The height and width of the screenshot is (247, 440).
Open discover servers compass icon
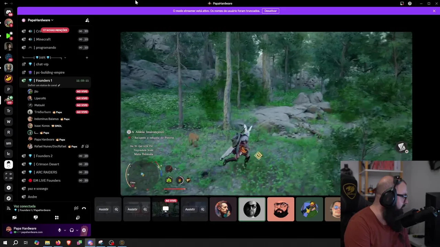pos(9,198)
